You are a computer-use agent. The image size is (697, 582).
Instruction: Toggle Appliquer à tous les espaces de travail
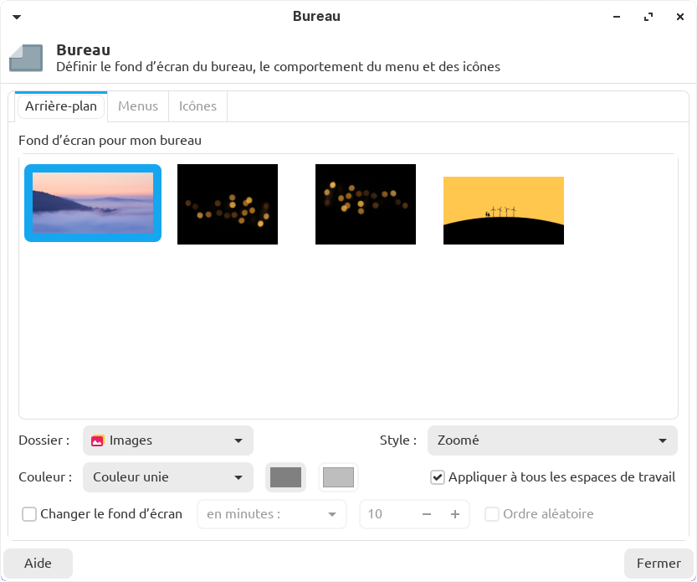tap(438, 477)
